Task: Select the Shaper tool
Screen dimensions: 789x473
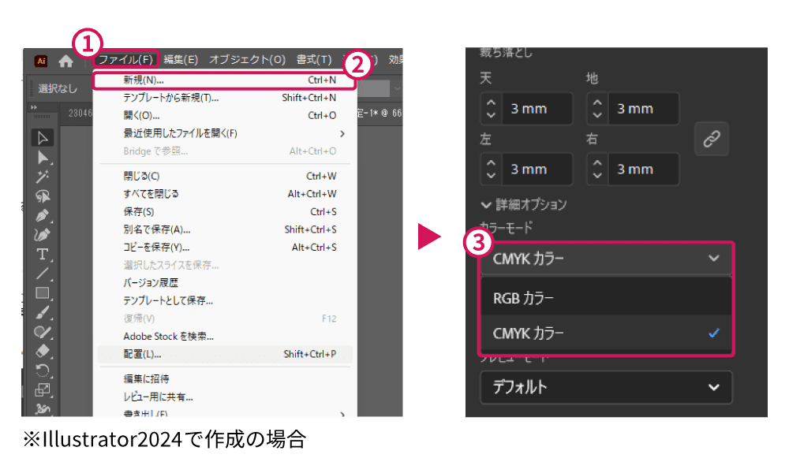Action: (x=43, y=332)
